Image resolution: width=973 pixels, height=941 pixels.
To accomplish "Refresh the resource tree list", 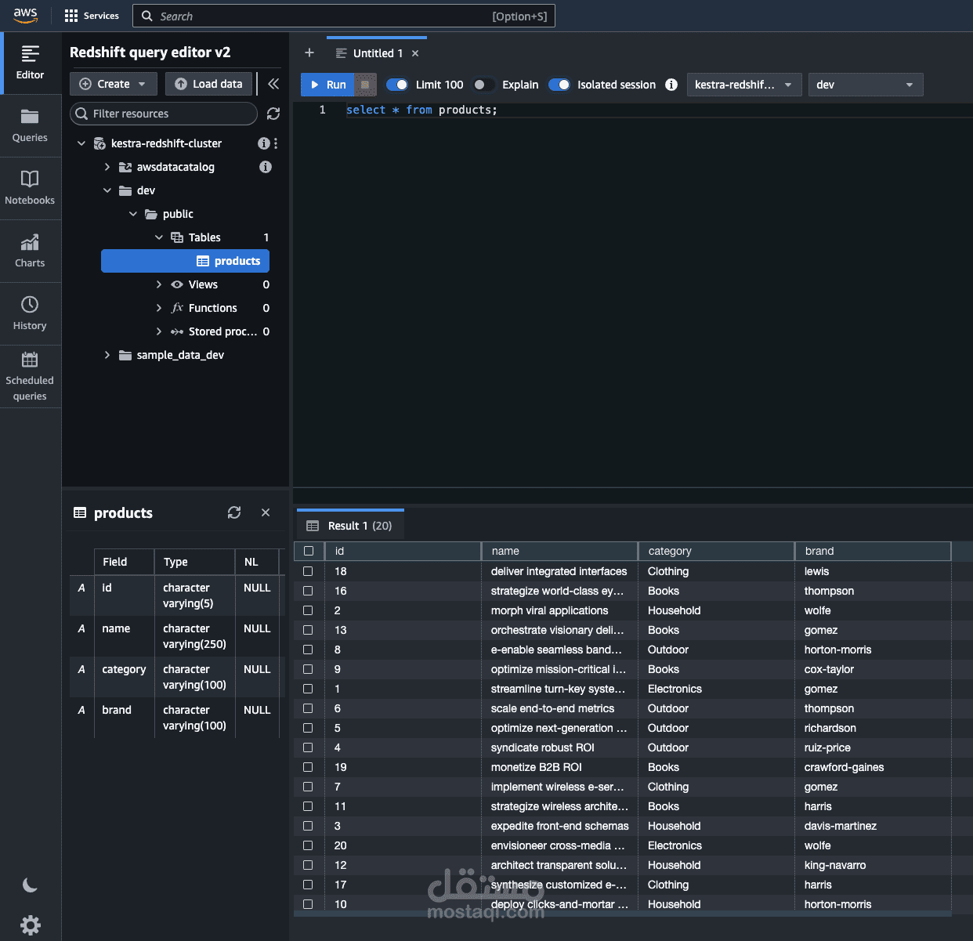I will [x=273, y=114].
